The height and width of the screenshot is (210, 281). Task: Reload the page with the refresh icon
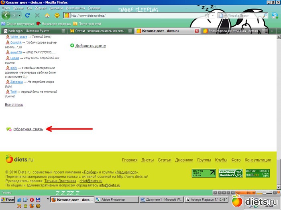28,16
